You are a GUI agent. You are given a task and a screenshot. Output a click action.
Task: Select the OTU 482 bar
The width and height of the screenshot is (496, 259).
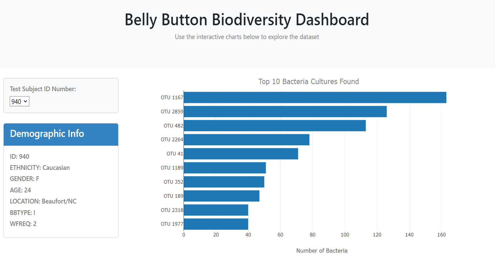point(275,126)
